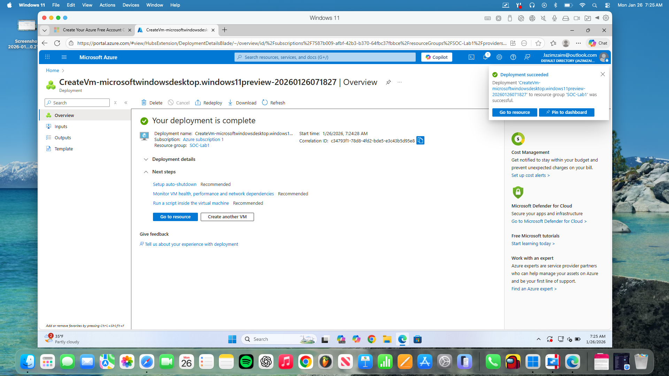669x376 pixels.
Task: Open the feedback icon in header
Action: (527, 57)
